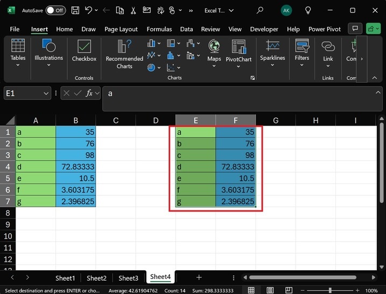Open the Charts dialog launcher
This screenshot has height=294, width=386.
(252, 78)
